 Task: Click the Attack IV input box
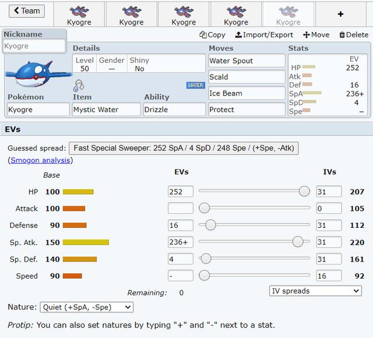(329, 209)
